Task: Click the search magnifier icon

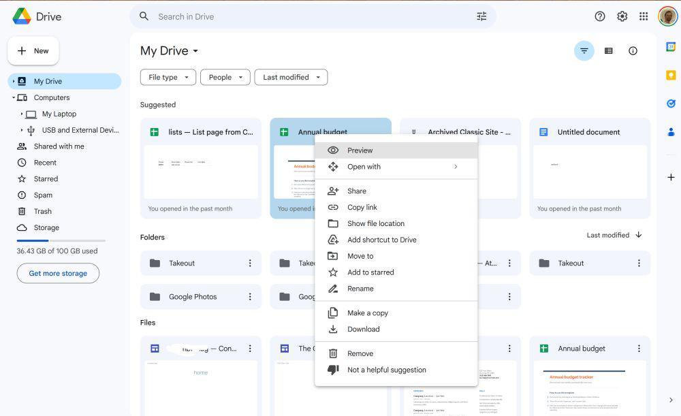Action: (144, 16)
